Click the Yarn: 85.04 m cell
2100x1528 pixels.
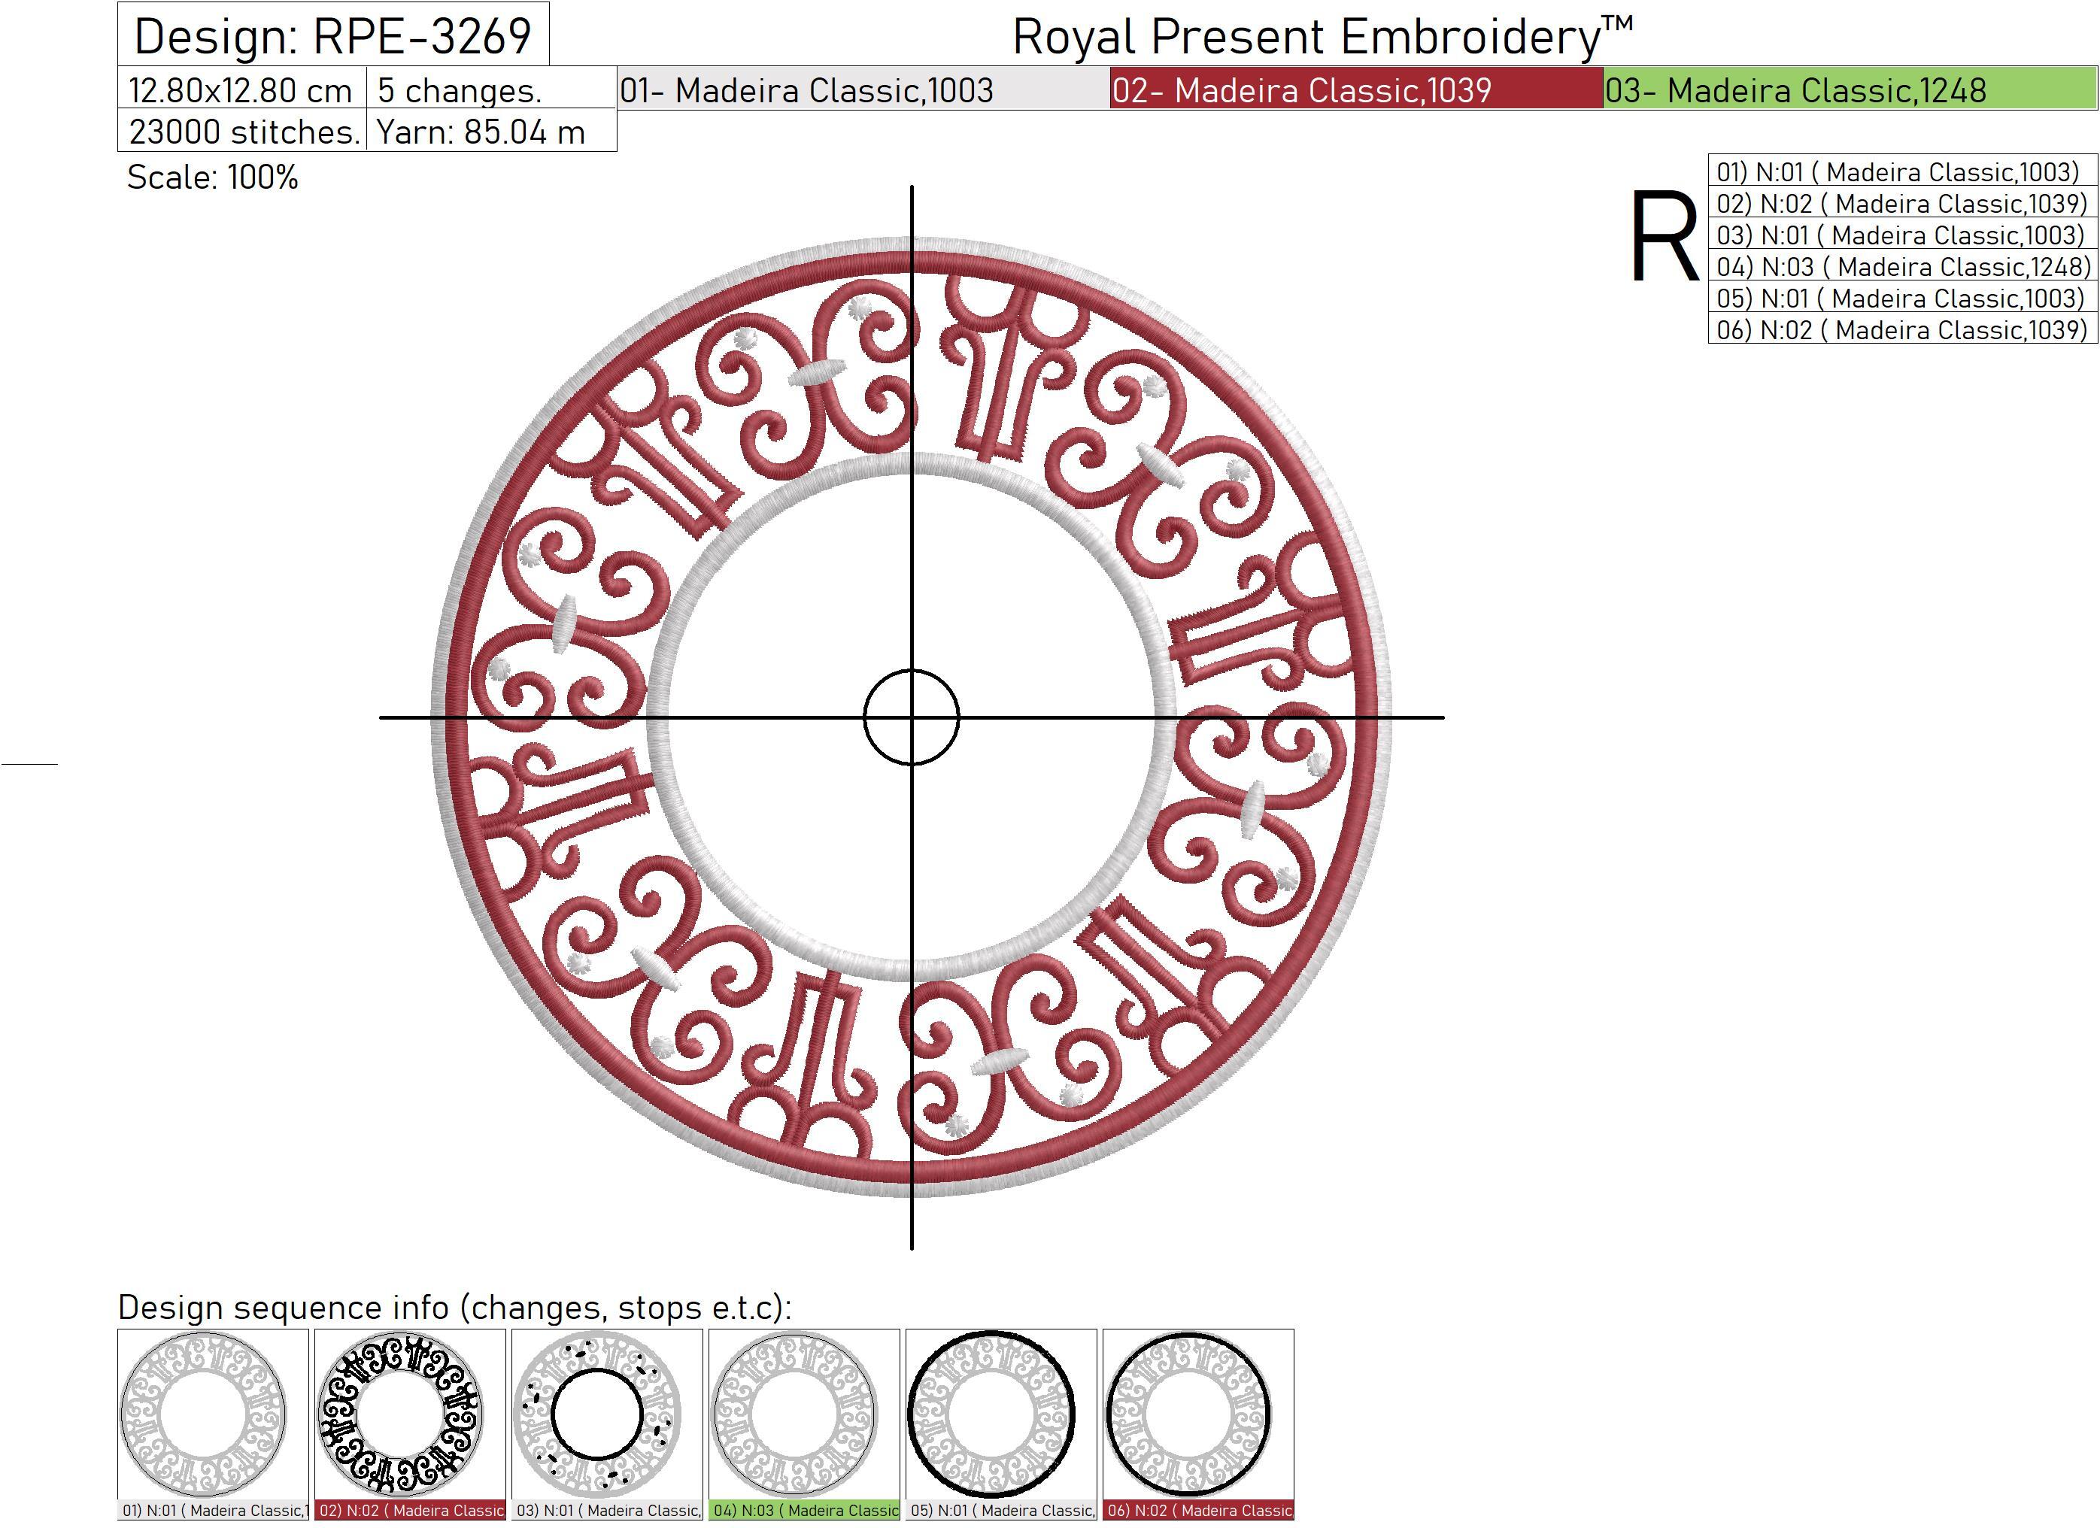[492, 131]
